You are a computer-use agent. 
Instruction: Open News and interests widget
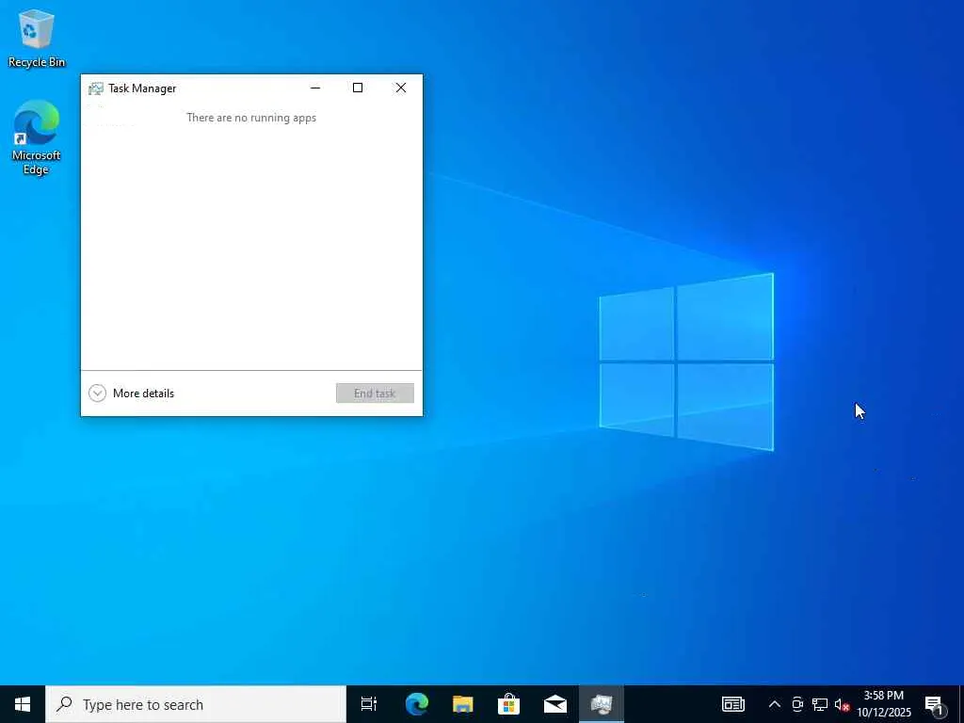[x=732, y=704]
